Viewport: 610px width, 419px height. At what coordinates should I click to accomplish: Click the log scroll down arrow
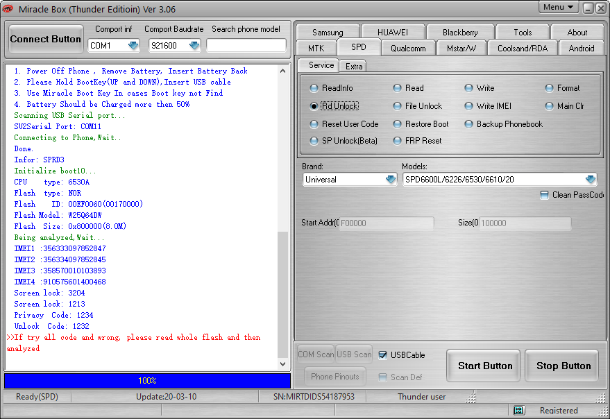283,364
